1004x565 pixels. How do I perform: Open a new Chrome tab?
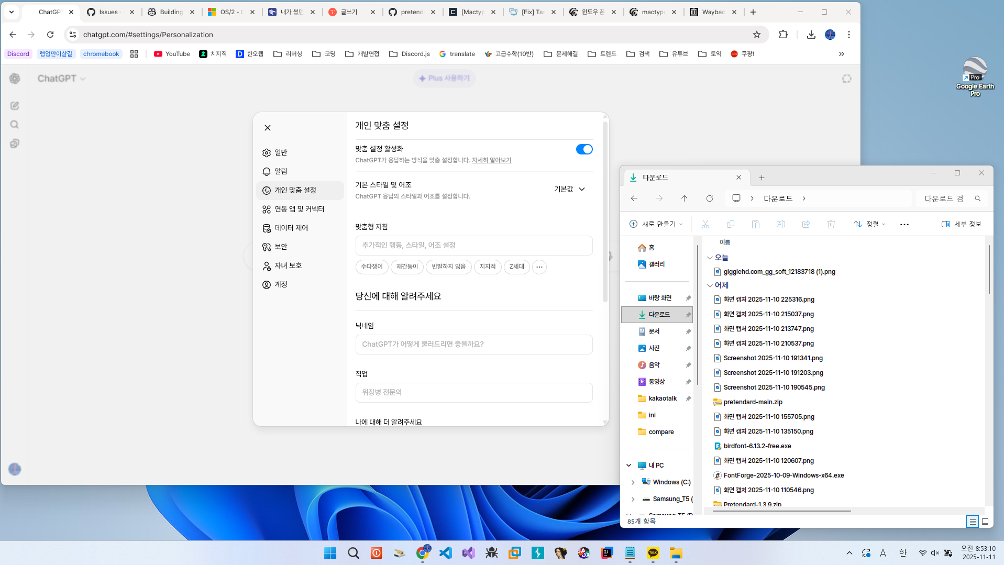pyautogui.click(x=753, y=12)
